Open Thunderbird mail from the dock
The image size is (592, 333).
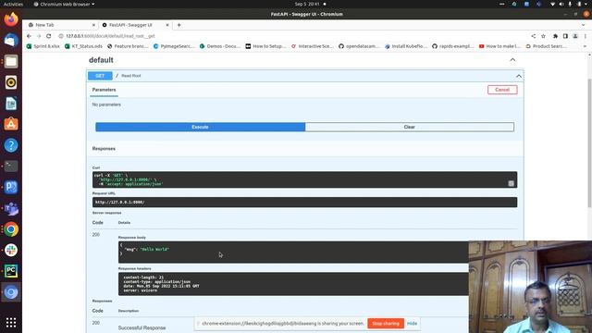[x=11, y=40]
